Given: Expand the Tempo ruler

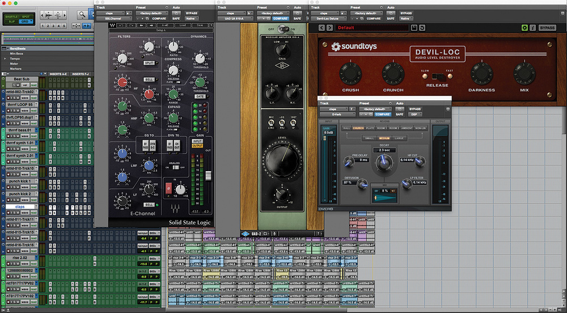Looking at the screenshot, I should pos(5,58).
